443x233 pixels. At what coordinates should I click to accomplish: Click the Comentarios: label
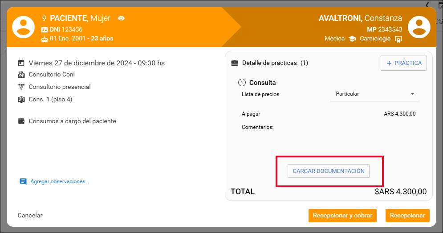(x=257, y=127)
